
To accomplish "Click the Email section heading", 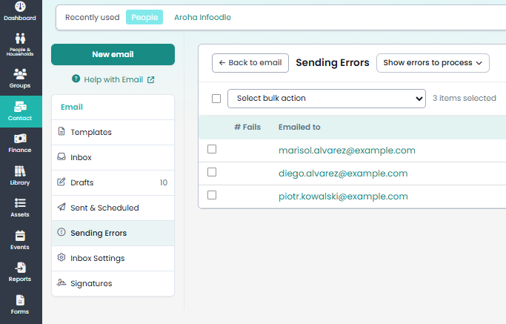I will [x=72, y=107].
